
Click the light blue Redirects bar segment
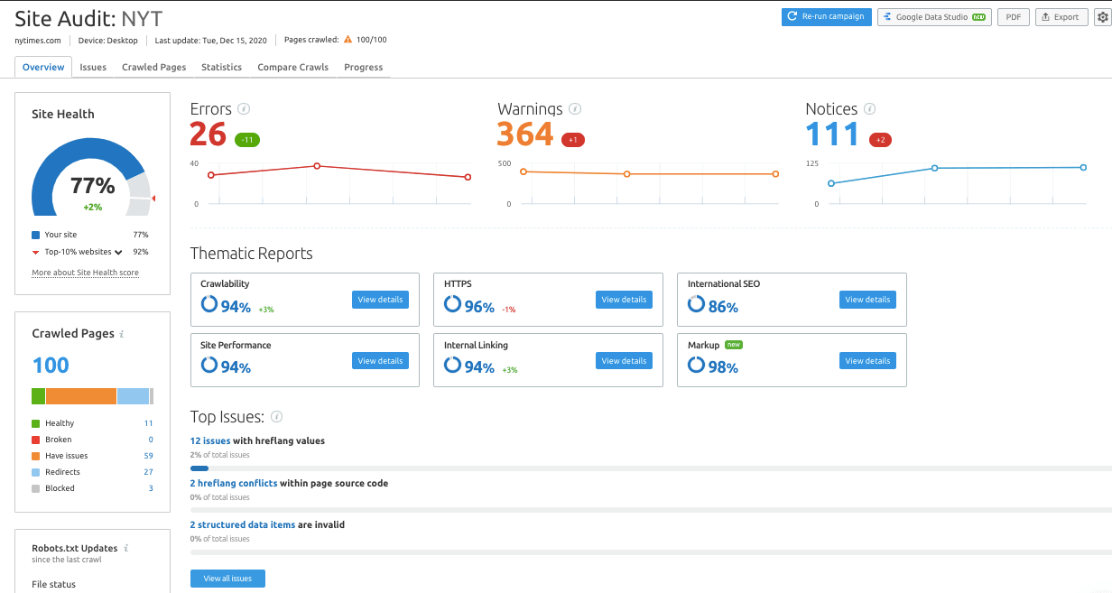[133, 396]
